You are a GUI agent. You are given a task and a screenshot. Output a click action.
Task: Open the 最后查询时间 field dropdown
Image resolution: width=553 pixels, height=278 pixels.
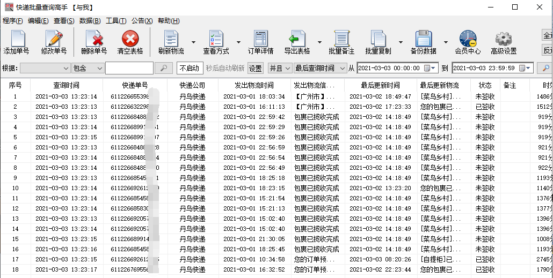321,68
